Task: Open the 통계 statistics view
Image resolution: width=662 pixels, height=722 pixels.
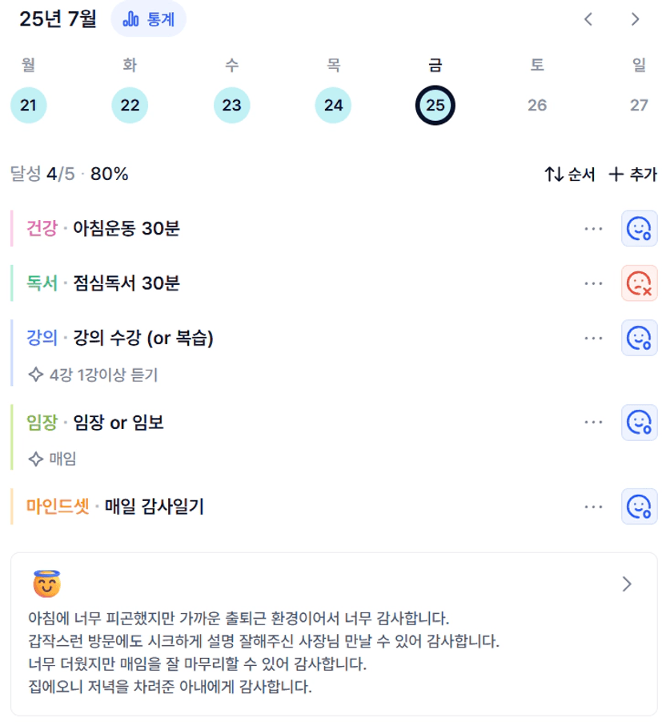Action: click(148, 19)
